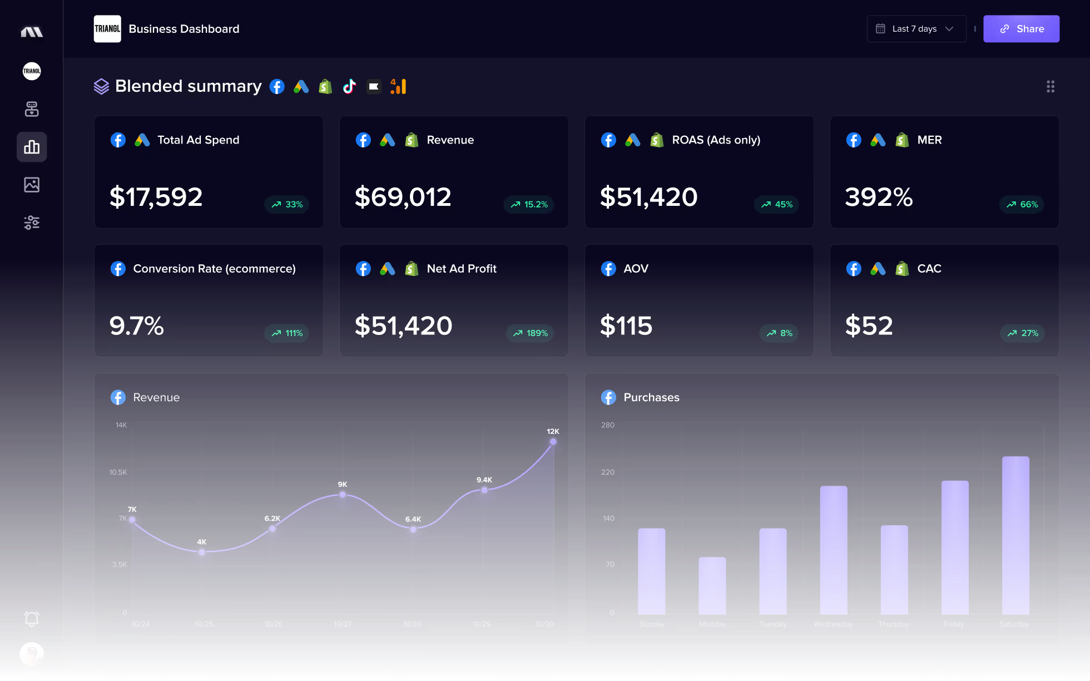Click the chevron arrow in date selector
The image size is (1090, 681).
(949, 29)
